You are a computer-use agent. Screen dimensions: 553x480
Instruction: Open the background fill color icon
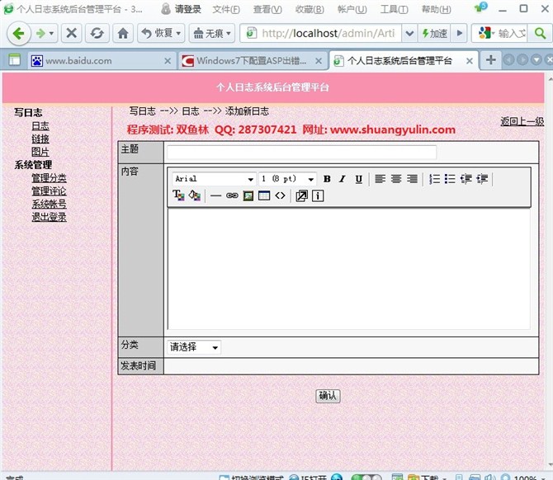coord(195,195)
